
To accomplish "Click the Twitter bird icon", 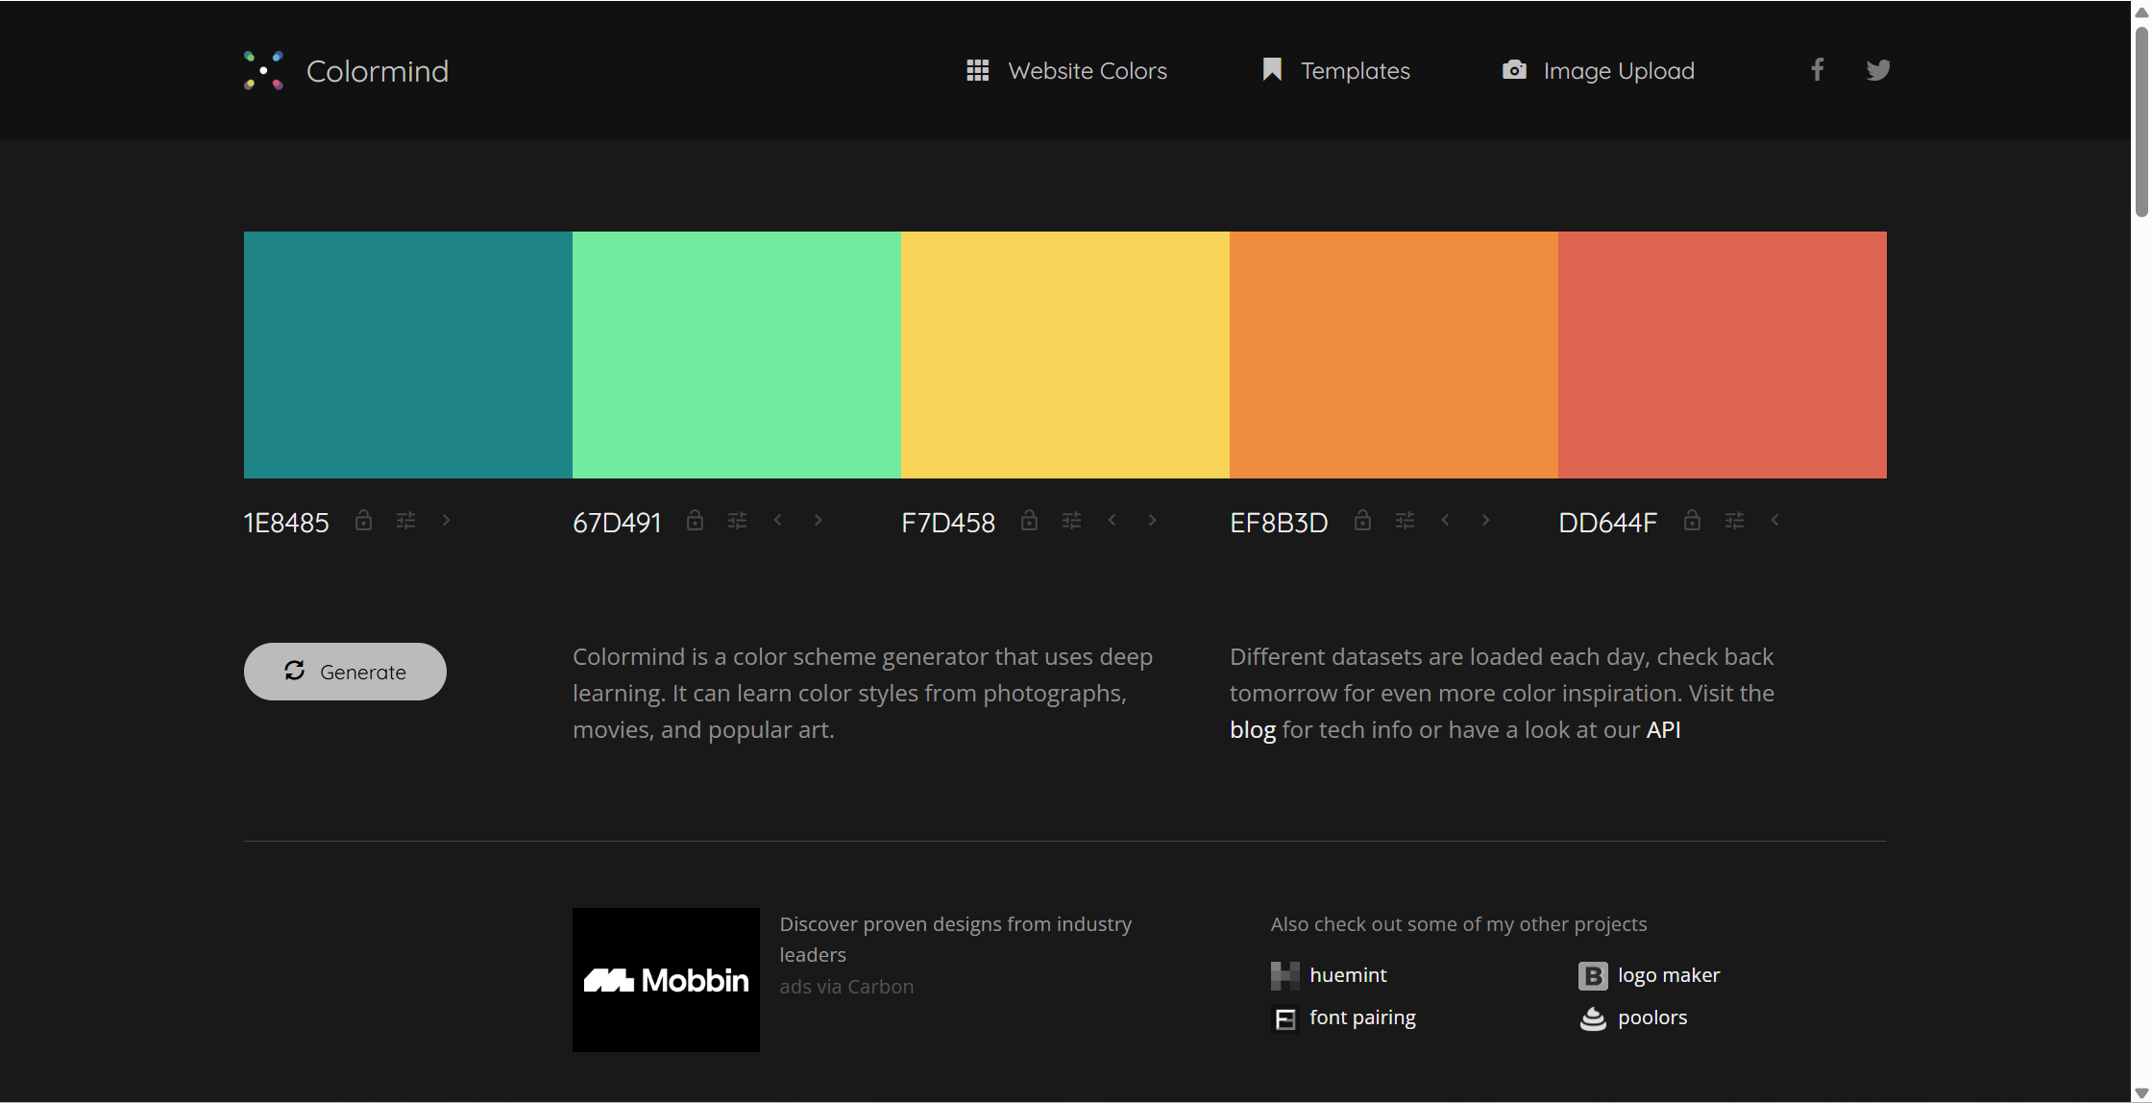I will [x=1878, y=70].
